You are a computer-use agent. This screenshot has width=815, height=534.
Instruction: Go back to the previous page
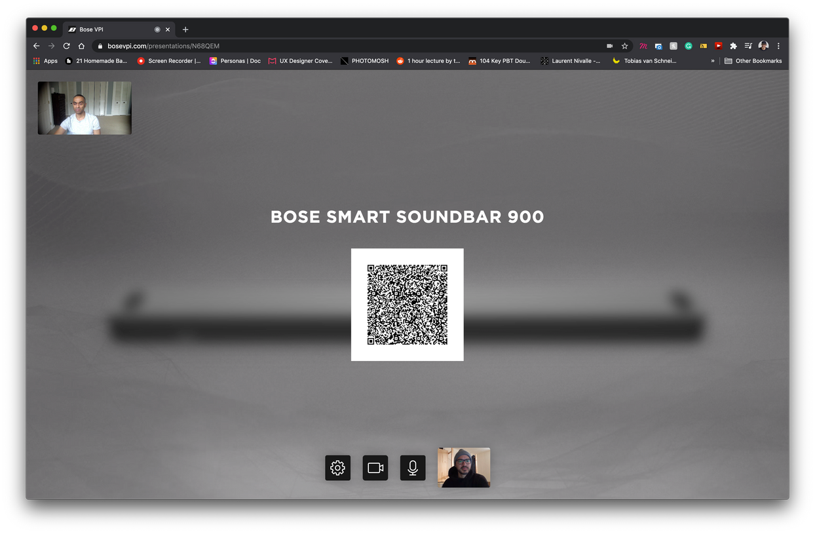pyautogui.click(x=36, y=46)
